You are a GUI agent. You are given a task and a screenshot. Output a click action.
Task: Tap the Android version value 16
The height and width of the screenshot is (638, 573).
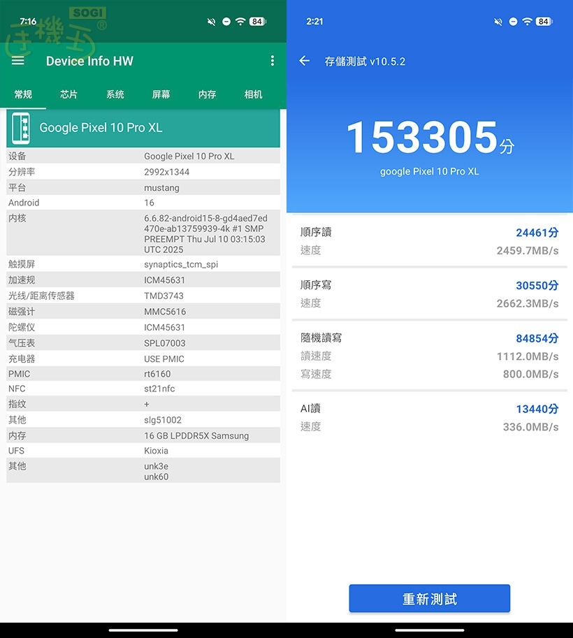click(149, 203)
